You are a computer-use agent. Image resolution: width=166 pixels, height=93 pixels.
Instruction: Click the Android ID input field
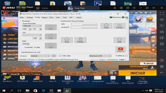pos(84,27)
